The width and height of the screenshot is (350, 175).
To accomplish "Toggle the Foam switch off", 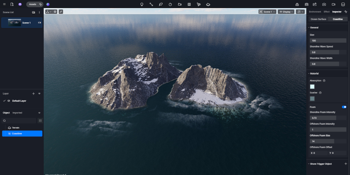I will click(x=344, y=107).
